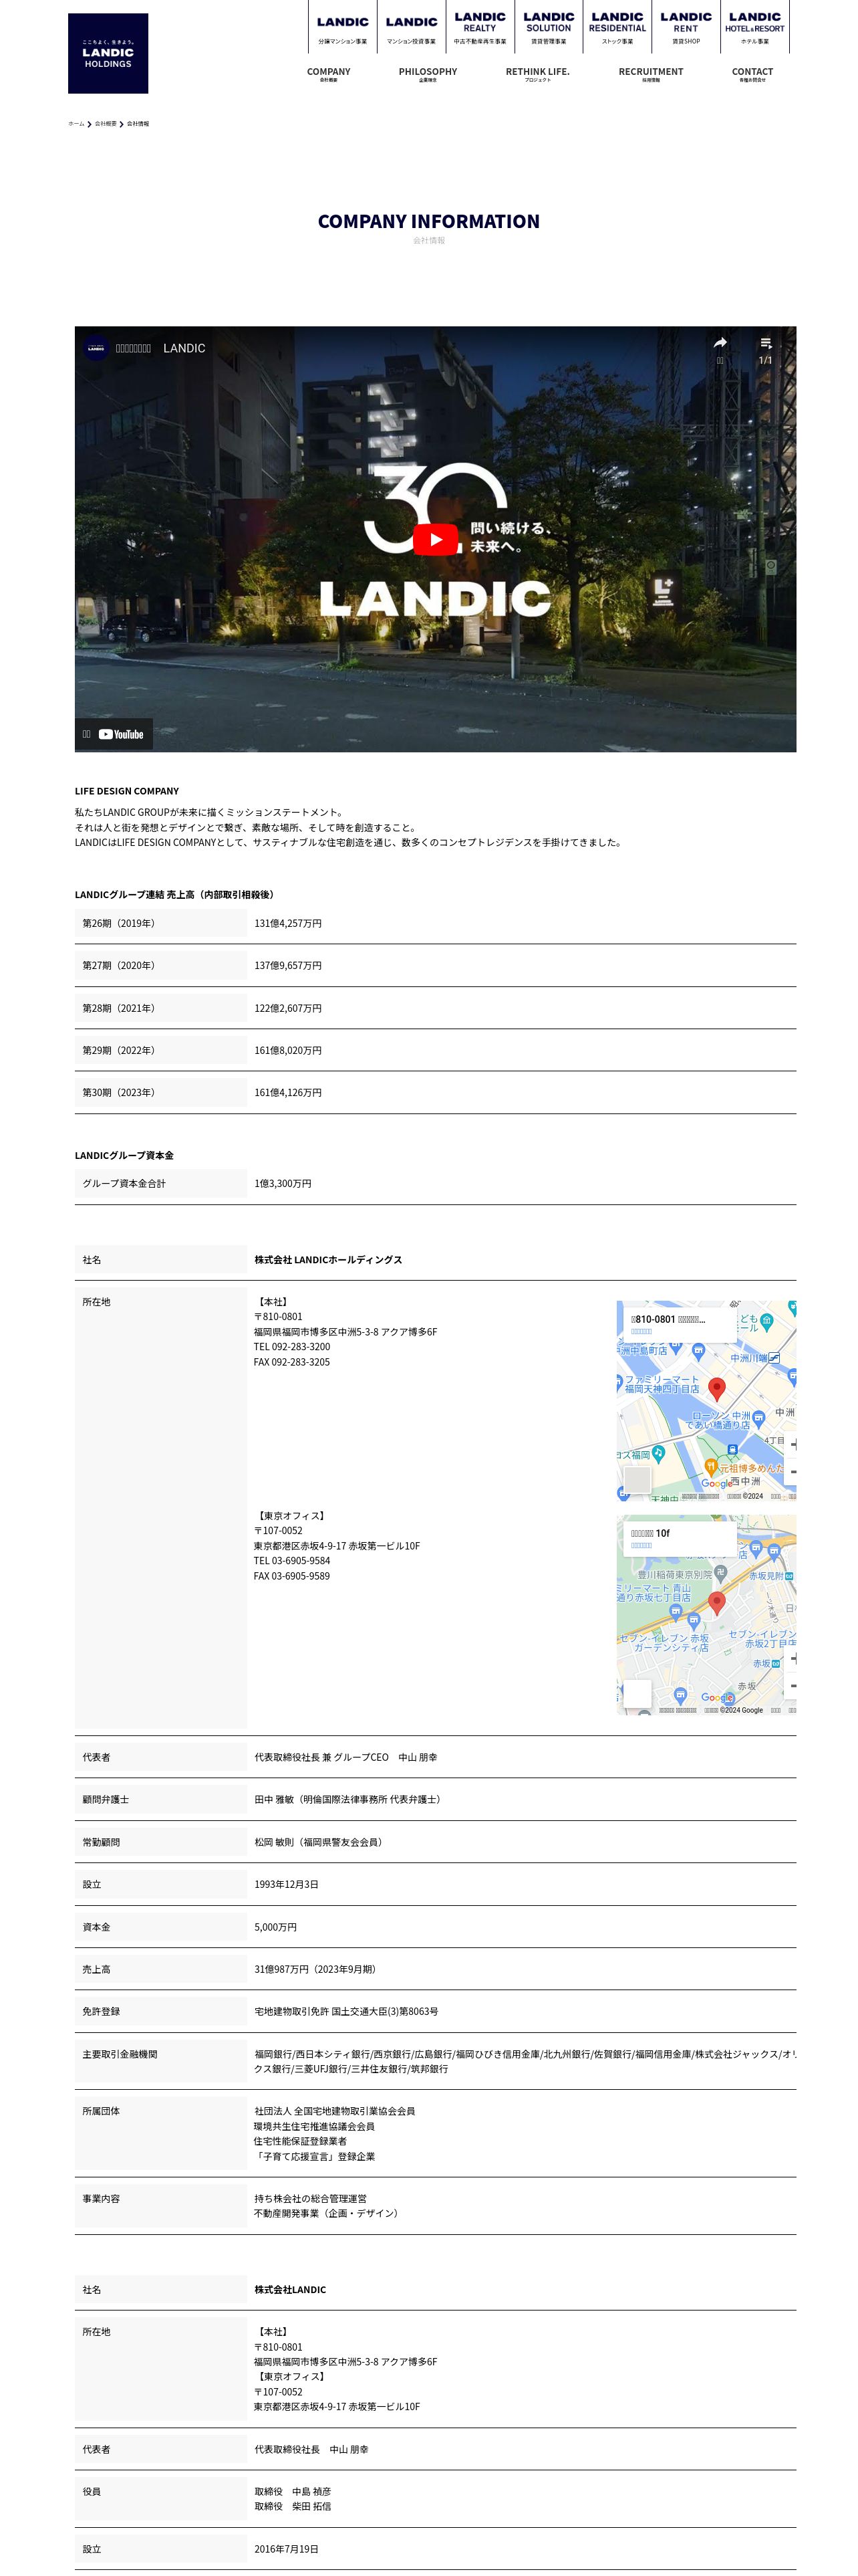The image size is (858, 2576).
Task: Play the LANDIC YouTube video
Action: pos(436,539)
